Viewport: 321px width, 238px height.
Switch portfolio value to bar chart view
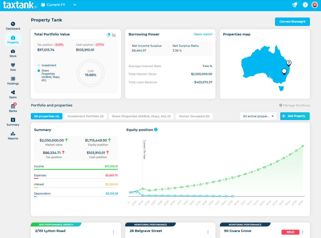114,34
